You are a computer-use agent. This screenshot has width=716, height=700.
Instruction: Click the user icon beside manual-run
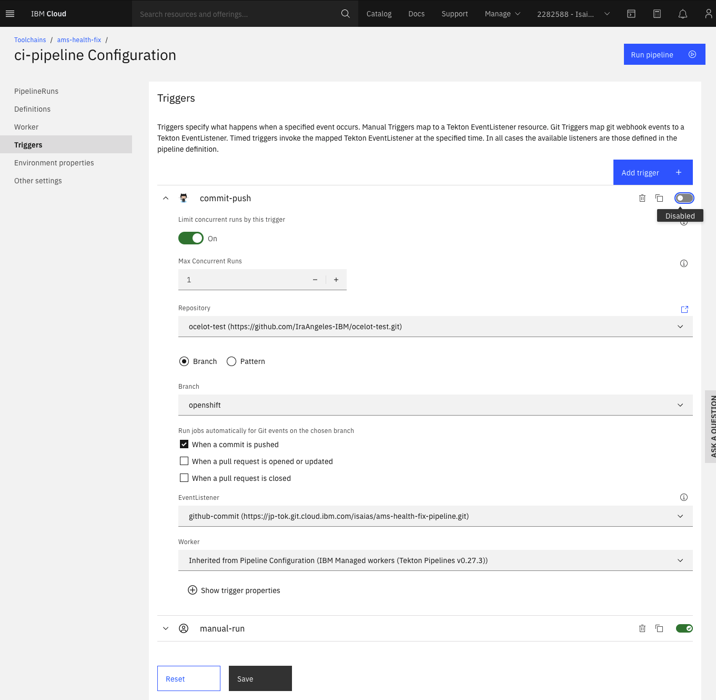[184, 628]
